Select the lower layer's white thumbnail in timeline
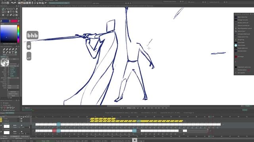 [x=7, y=133]
